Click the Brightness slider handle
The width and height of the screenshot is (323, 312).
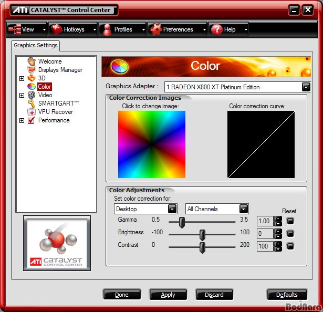203,235
